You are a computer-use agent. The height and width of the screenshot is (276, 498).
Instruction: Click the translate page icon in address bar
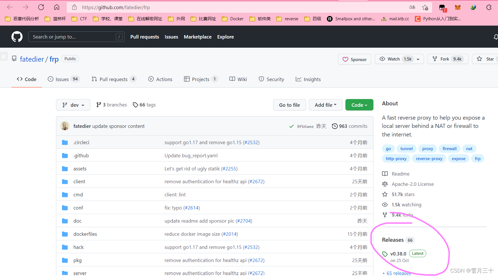412,7
